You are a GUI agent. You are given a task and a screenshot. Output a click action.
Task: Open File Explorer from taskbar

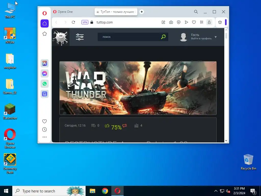pyautogui.click(x=92, y=191)
